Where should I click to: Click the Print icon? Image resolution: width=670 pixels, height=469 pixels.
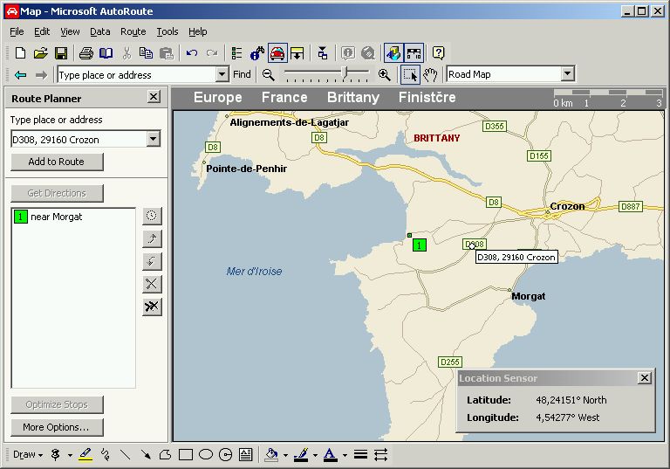(x=86, y=53)
